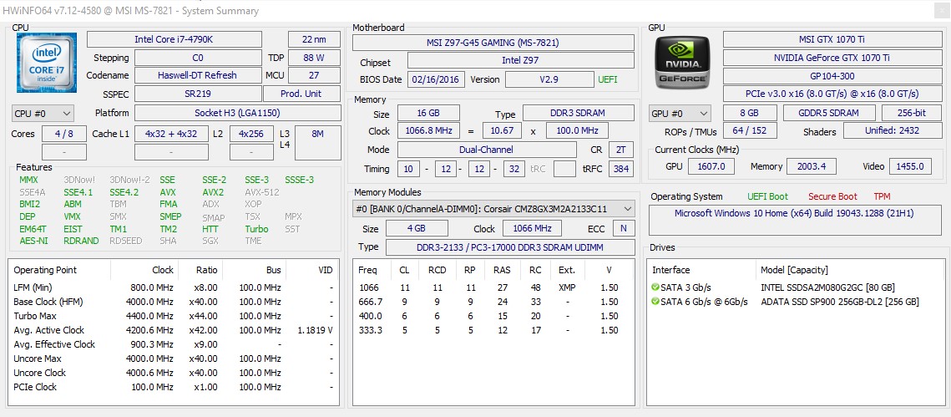This screenshot has width=951, height=417.
Task: Click the memory module Type field DDR3-2133 / PC3-17000
Action: pos(509,247)
